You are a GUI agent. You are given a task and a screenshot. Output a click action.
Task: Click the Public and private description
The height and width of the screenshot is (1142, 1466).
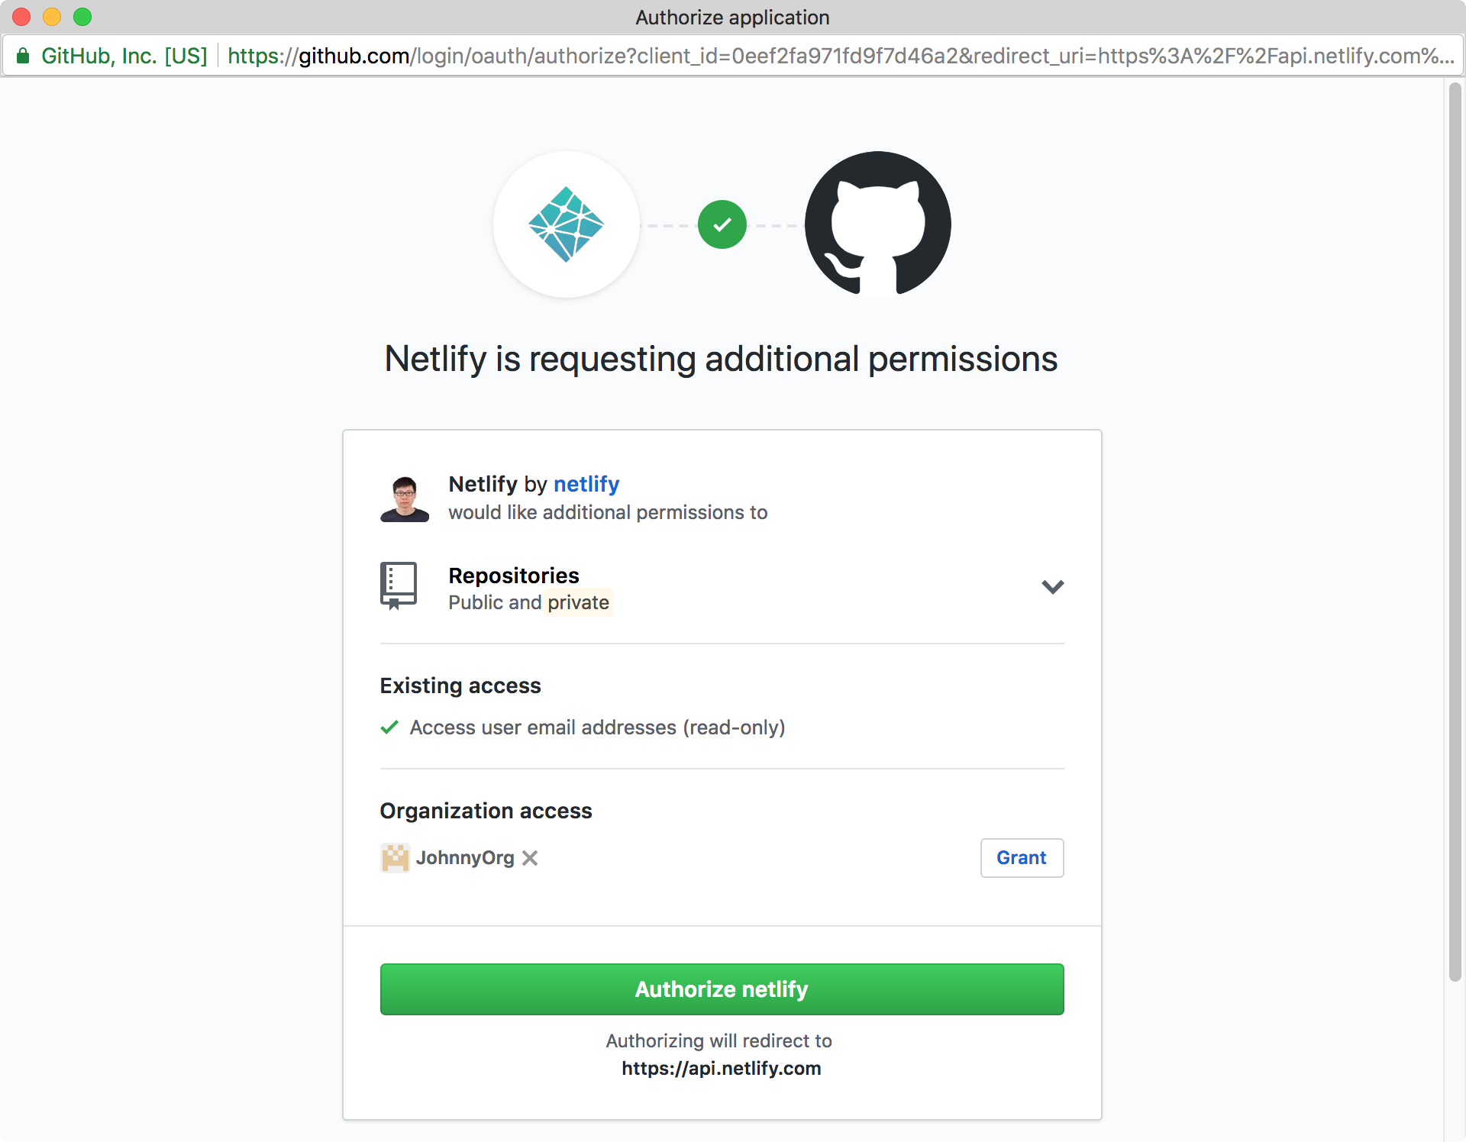coord(528,602)
